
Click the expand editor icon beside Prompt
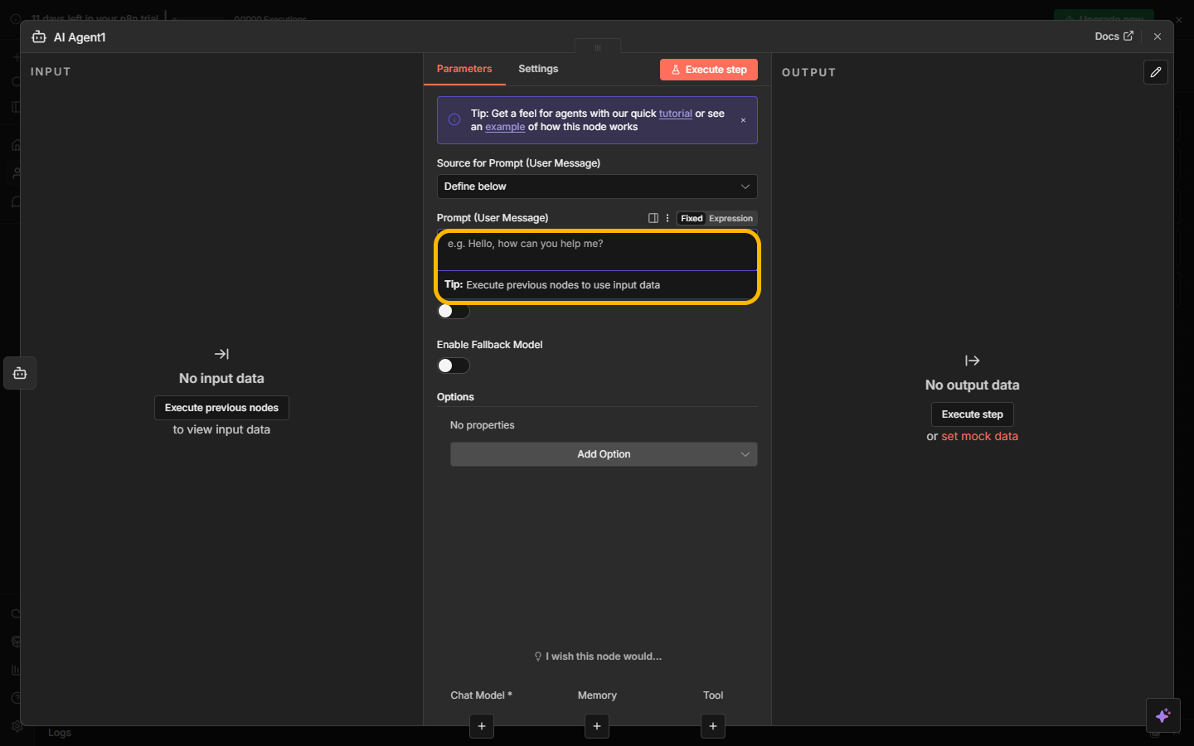click(653, 218)
